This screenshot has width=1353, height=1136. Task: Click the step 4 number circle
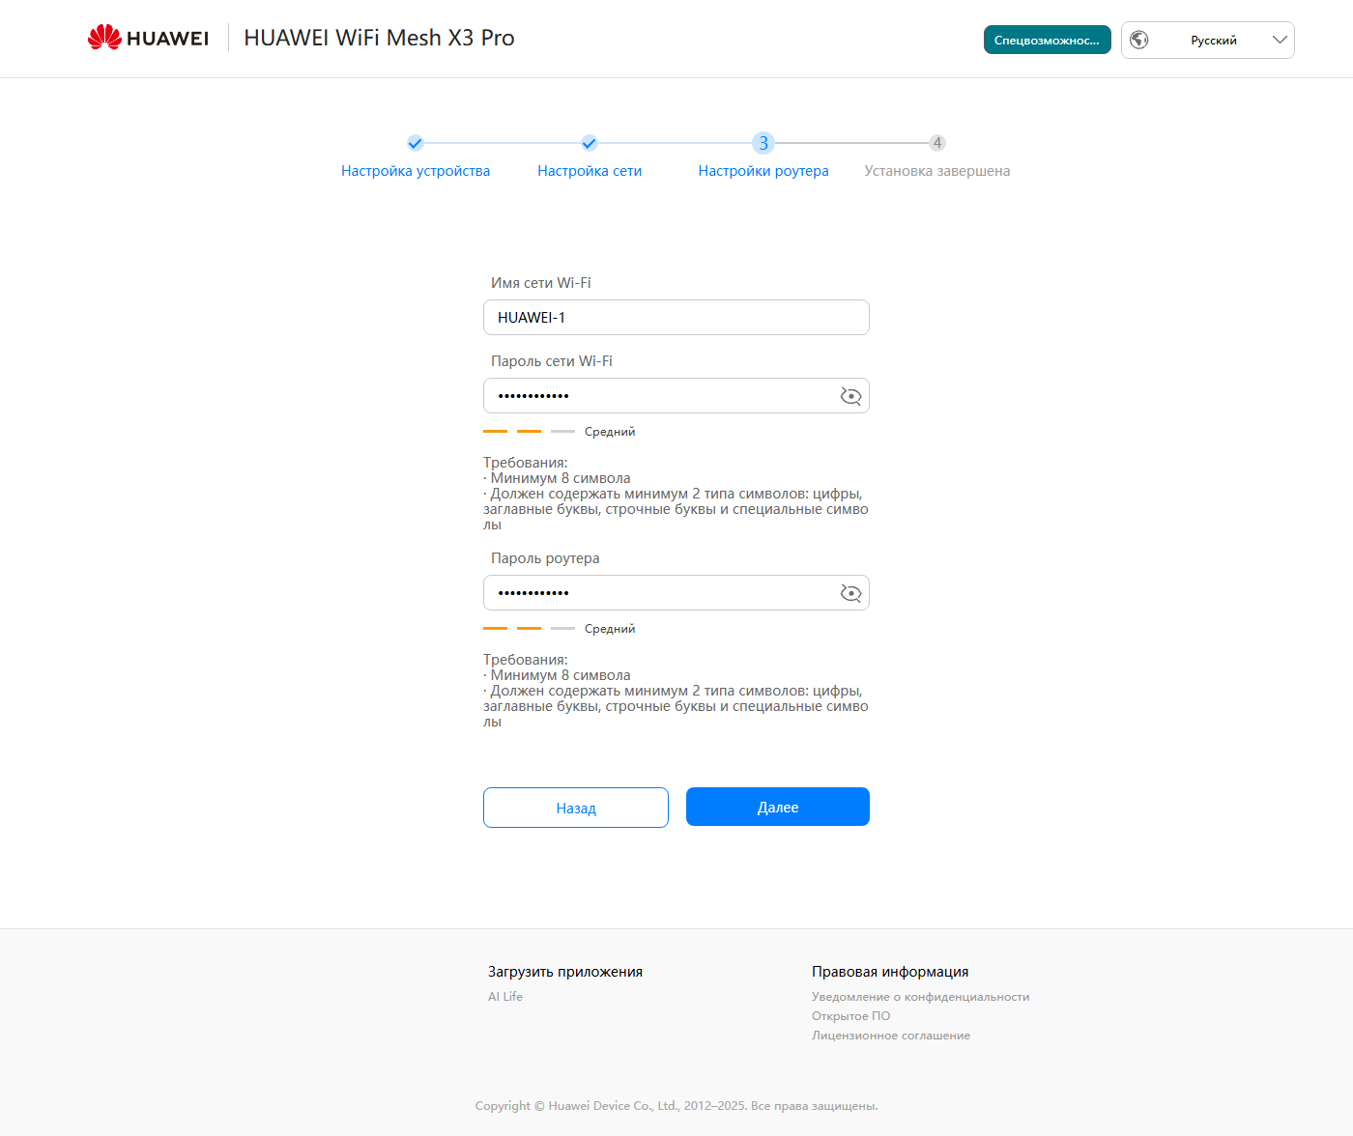936,143
